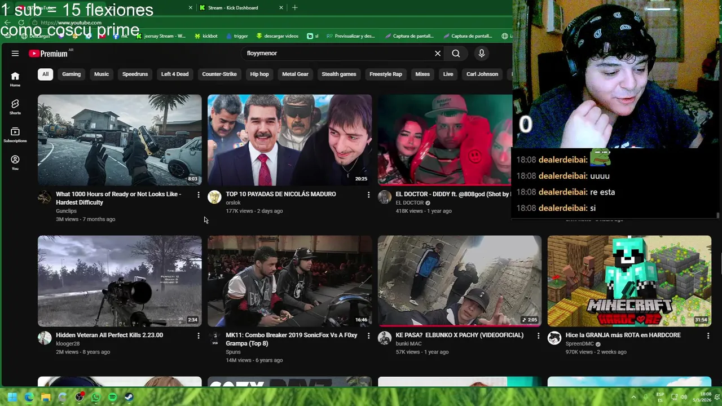The image size is (722, 406).
Task: Close the Kick Dashboard browser tab
Action: pos(281,8)
